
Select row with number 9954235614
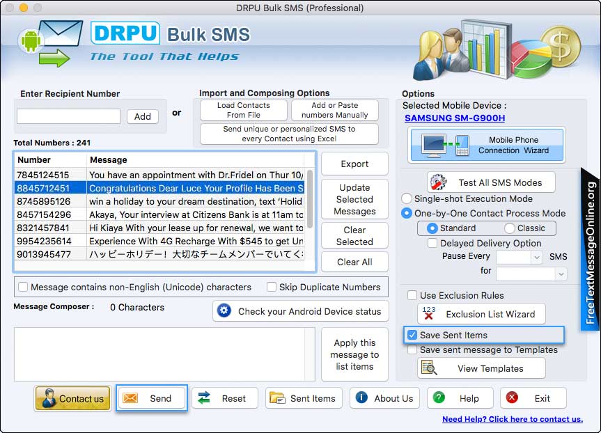[160, 241]
